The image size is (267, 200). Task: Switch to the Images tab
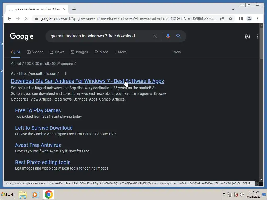tap(79, 52)
